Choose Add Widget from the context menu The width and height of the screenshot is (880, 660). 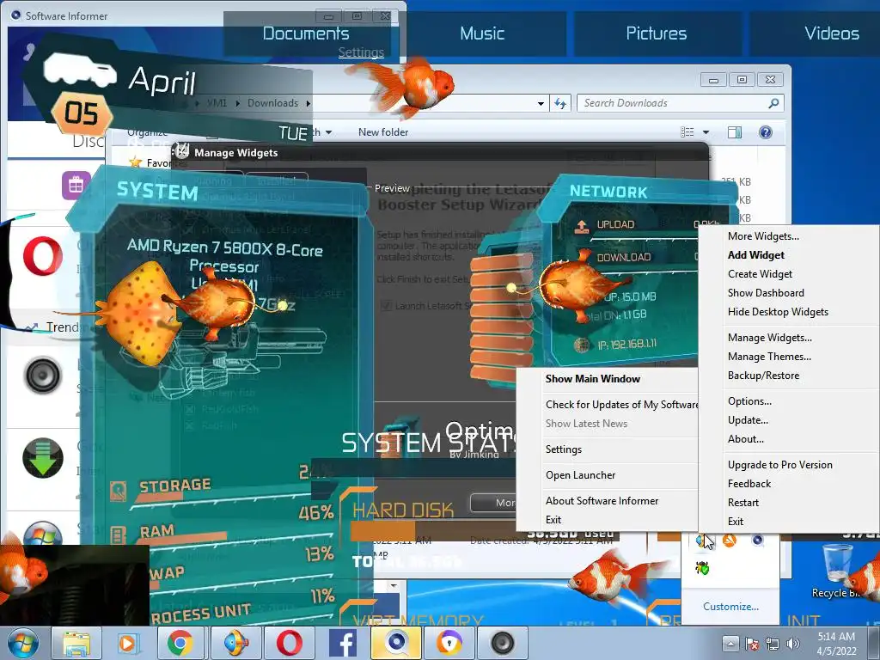[756, 255]
